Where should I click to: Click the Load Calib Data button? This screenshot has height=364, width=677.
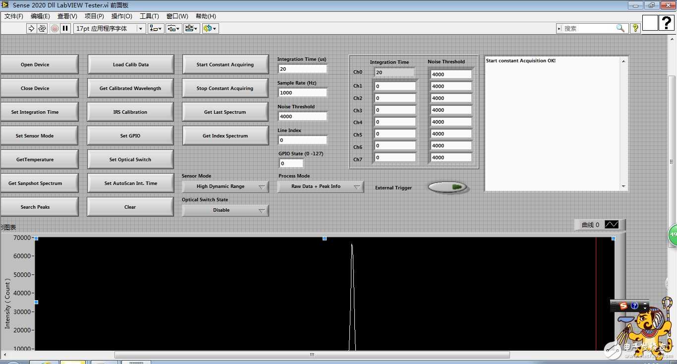[x=130, y=64]
